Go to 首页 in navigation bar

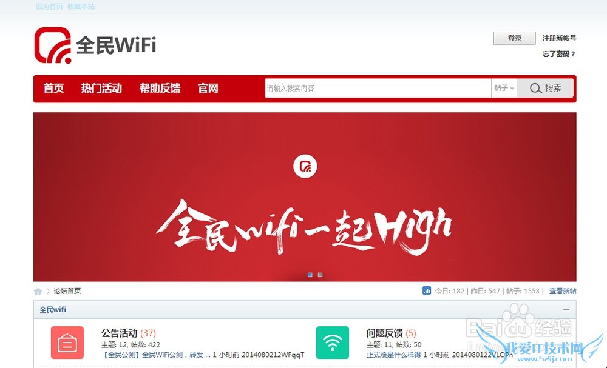coord(53,89)
